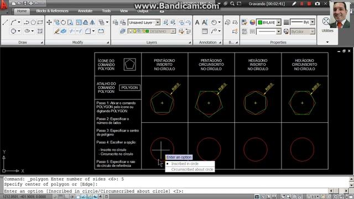This screenshot has width=354, height=199.
Task: Expand the Draw panel title bar
Action: pyautogui.click(x=23, y=42)
